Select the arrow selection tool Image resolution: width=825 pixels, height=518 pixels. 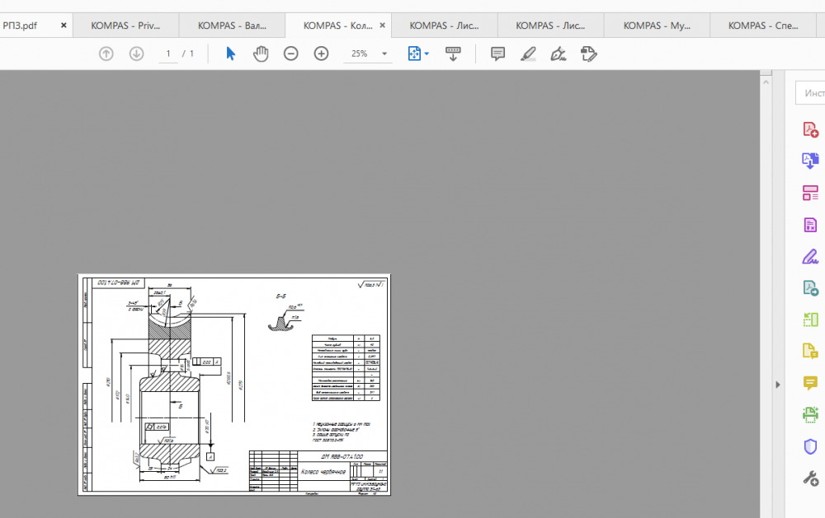[231, 54]
